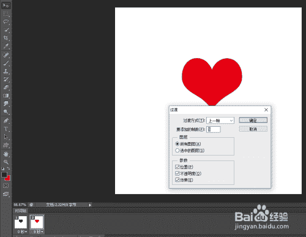Click the status bar icon beside the zoom percentage
The height and width of the screenshot is (237, 306).
tap(31, 205)
